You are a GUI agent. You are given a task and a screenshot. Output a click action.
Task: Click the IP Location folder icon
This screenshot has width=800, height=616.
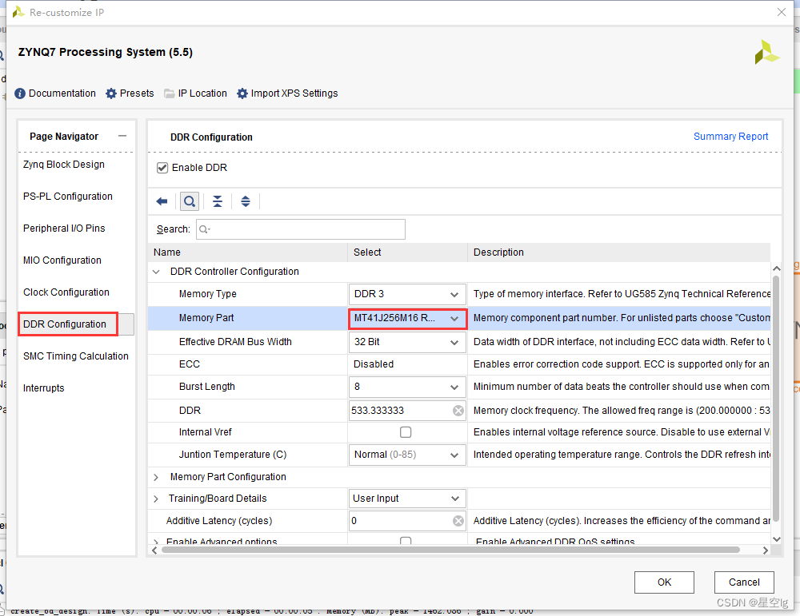click(x=170, y=93)
